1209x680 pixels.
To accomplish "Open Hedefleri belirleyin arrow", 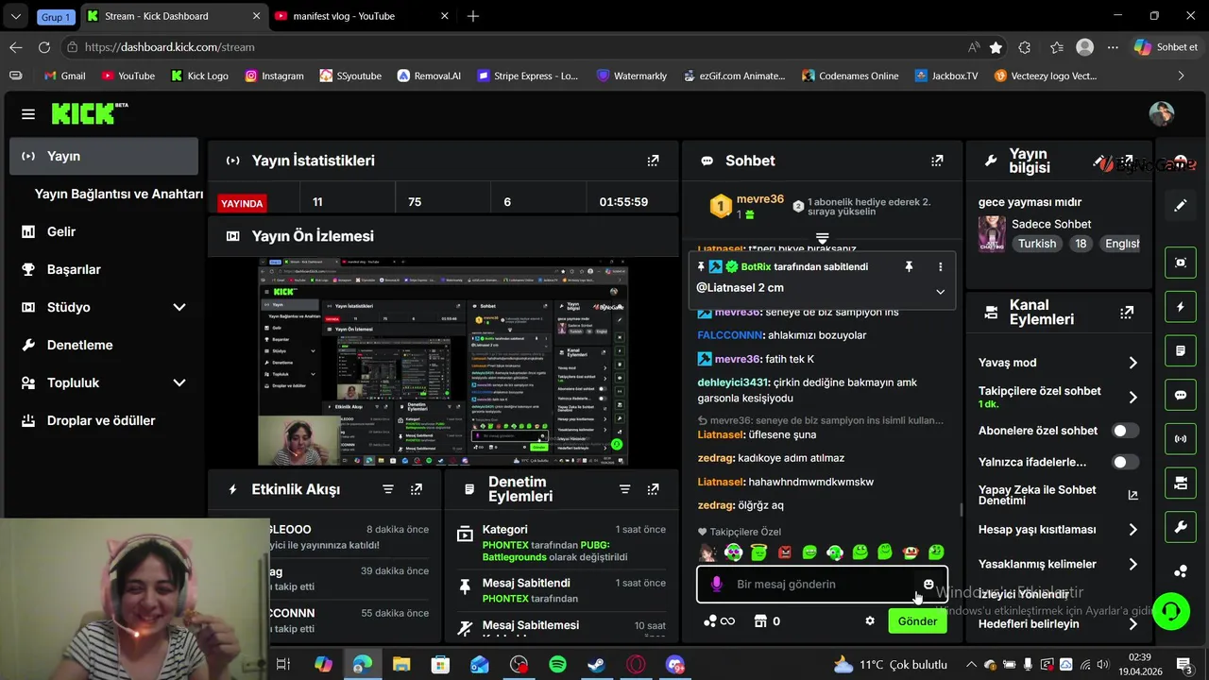I will [x=1132, y=624].
